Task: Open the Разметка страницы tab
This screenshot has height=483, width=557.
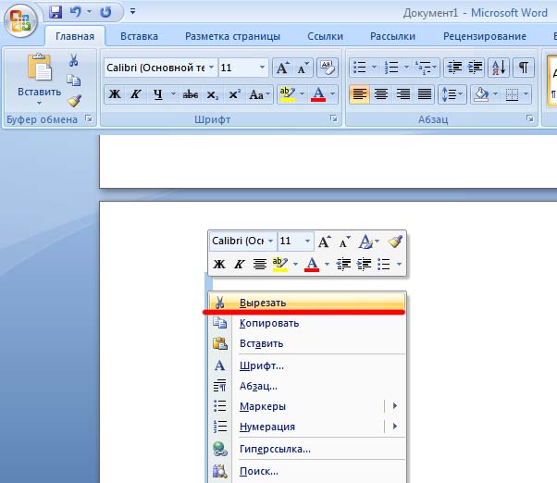Action: click(x=232, y=36)
